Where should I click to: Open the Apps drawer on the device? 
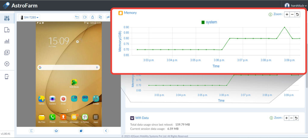[x=96, y=118]
